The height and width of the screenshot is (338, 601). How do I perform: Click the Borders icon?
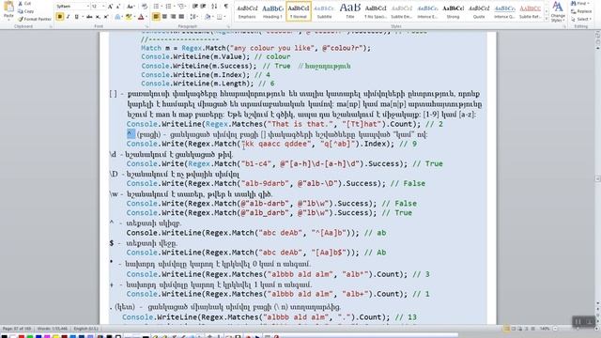coord(220,17)
